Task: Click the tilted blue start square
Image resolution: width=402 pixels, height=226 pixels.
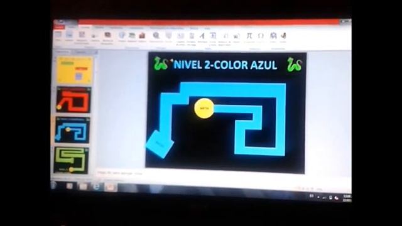Action: click(160, 144)
